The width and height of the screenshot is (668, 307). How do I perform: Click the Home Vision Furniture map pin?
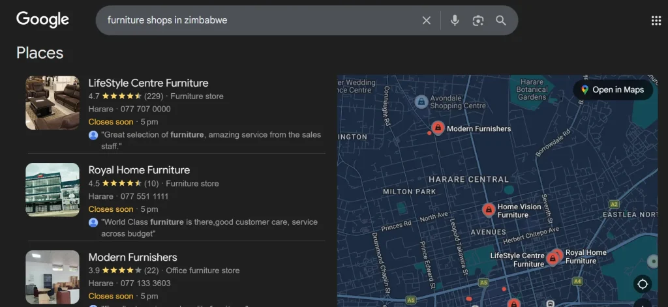488,210
